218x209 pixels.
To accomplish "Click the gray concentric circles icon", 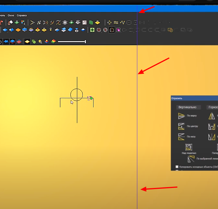I will coord(105,30).
